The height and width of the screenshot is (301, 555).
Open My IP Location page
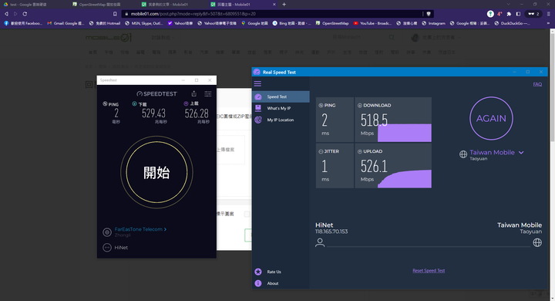(x=281, y=120)
